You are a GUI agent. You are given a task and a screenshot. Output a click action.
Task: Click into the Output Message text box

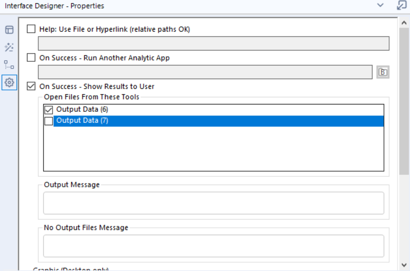[x=214, y=203]
